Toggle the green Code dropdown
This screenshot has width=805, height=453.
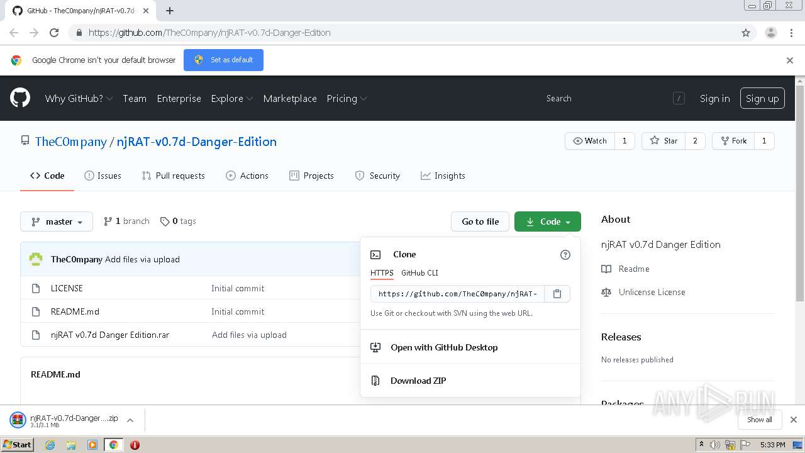point(548,221)
